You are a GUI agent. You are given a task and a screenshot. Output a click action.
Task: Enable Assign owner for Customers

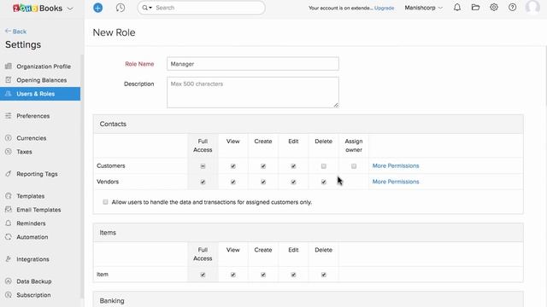pyautogui.click(x=354, y=166)
